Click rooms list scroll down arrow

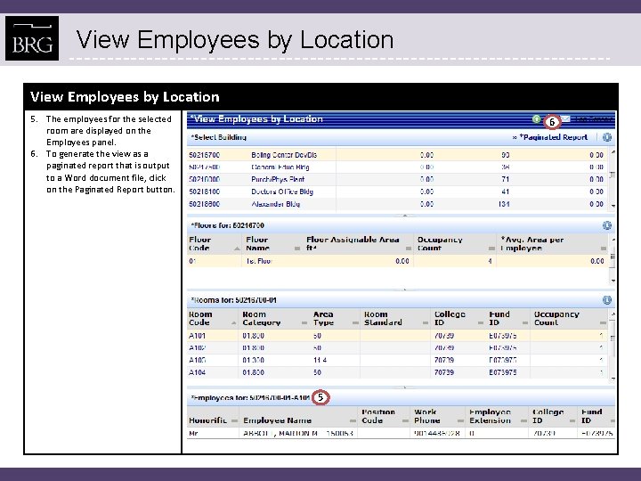[613, 379]
